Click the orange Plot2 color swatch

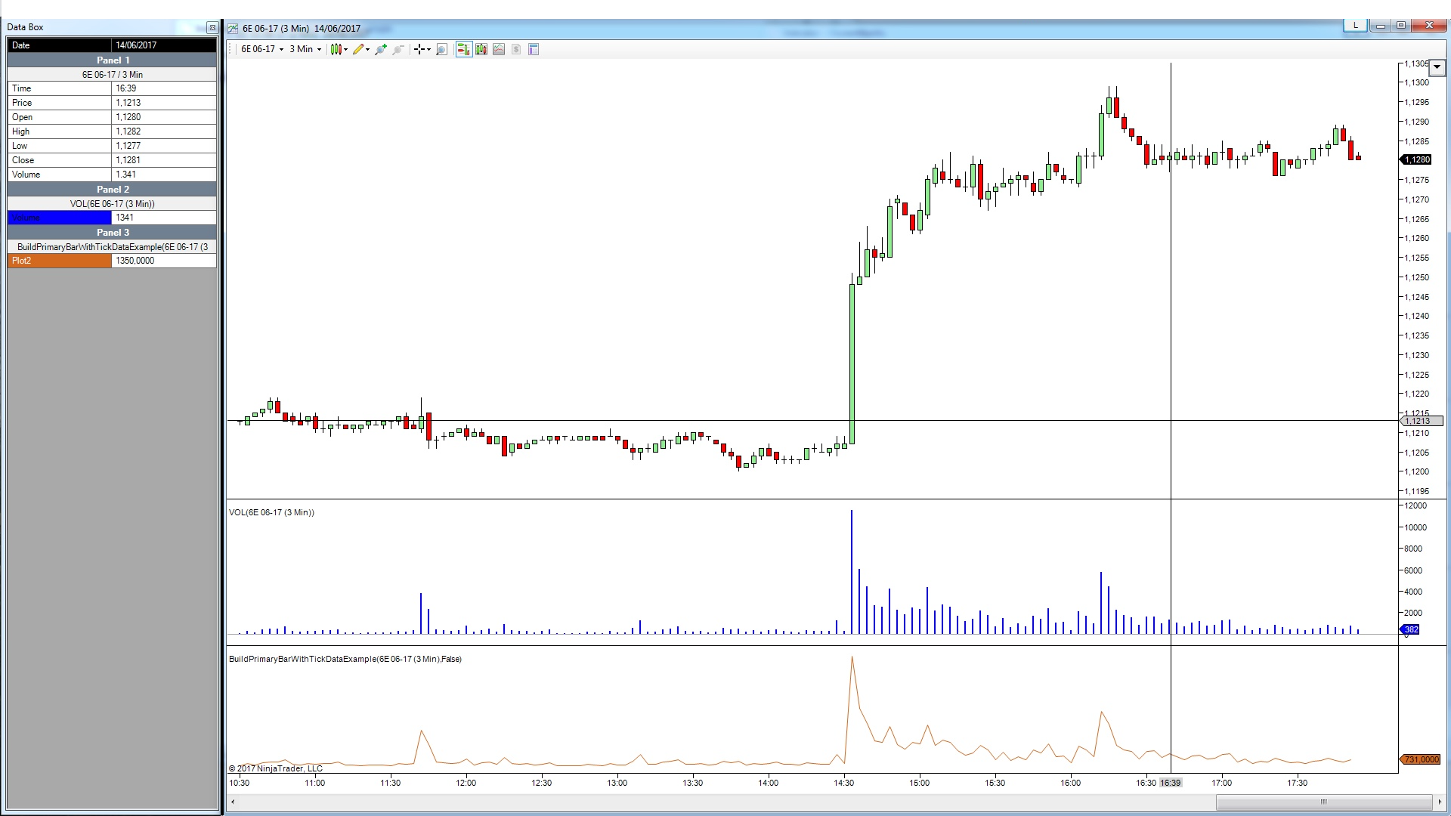[60, 261]
